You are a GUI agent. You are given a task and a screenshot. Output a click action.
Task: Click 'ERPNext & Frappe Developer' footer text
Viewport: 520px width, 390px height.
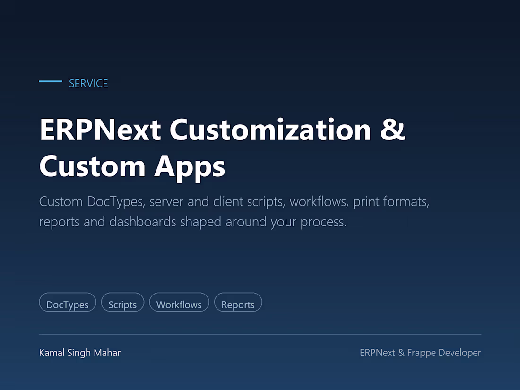click(420, 353)
